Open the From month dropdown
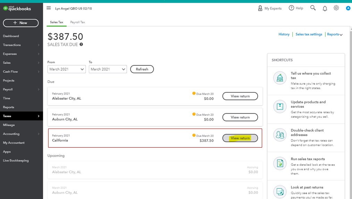Screen dimensions: 352x199 tap(66, 69)
